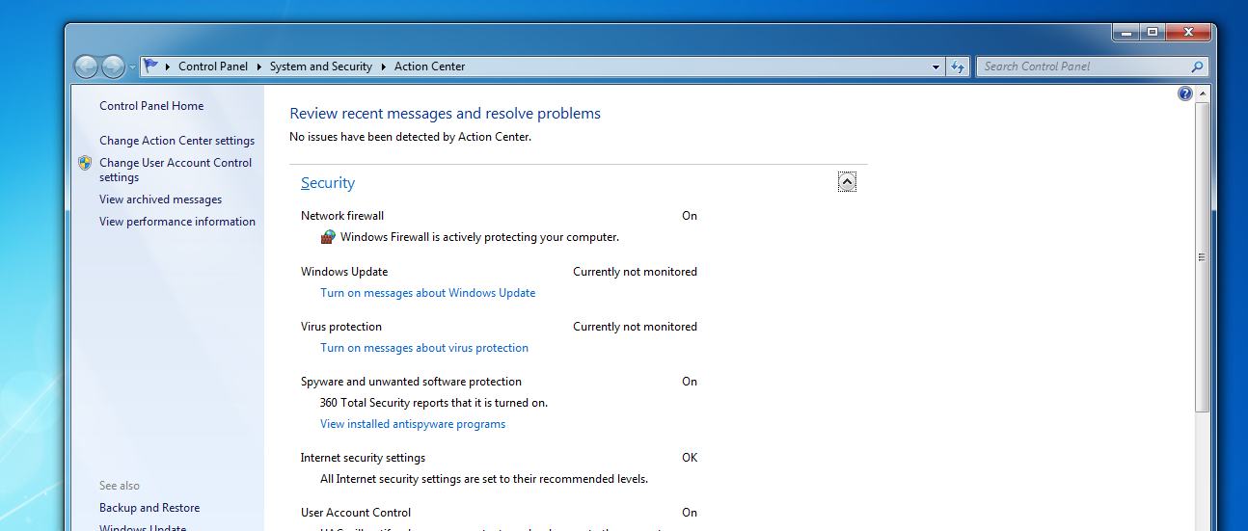Click Spyware and unwanted software protection label
The width and height of the screenshot is (1248, 531).
[x=411, y=382]
